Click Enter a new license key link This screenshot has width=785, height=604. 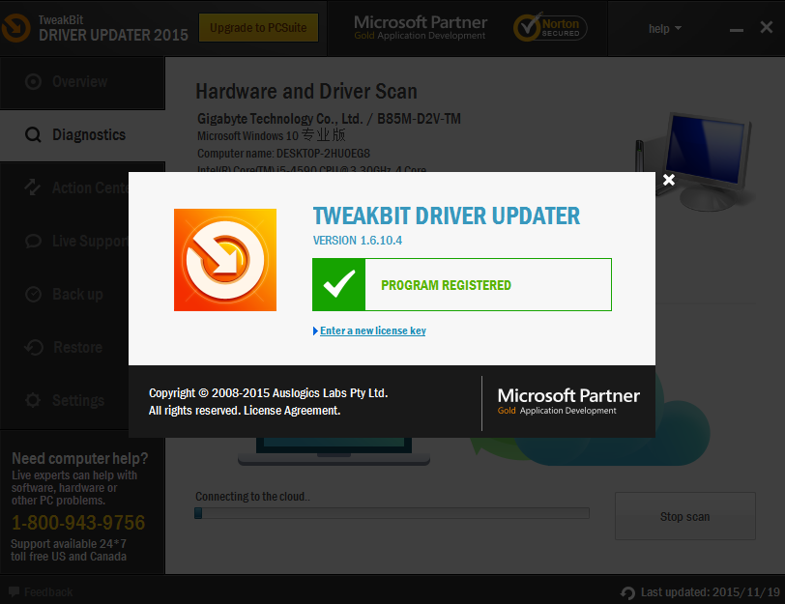372,331
